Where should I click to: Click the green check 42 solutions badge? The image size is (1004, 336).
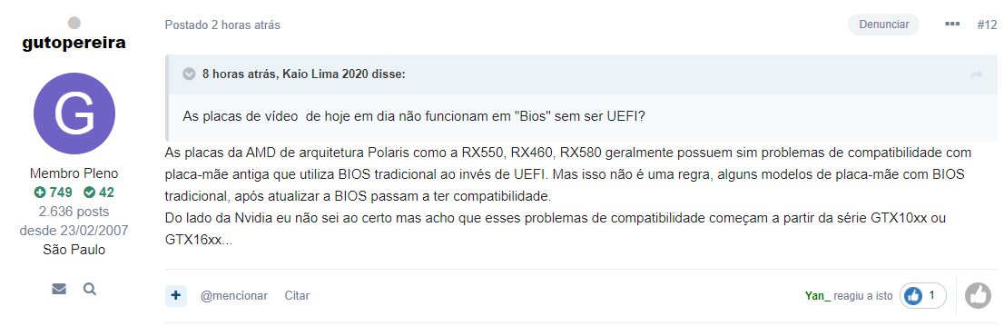click(99, 192)
